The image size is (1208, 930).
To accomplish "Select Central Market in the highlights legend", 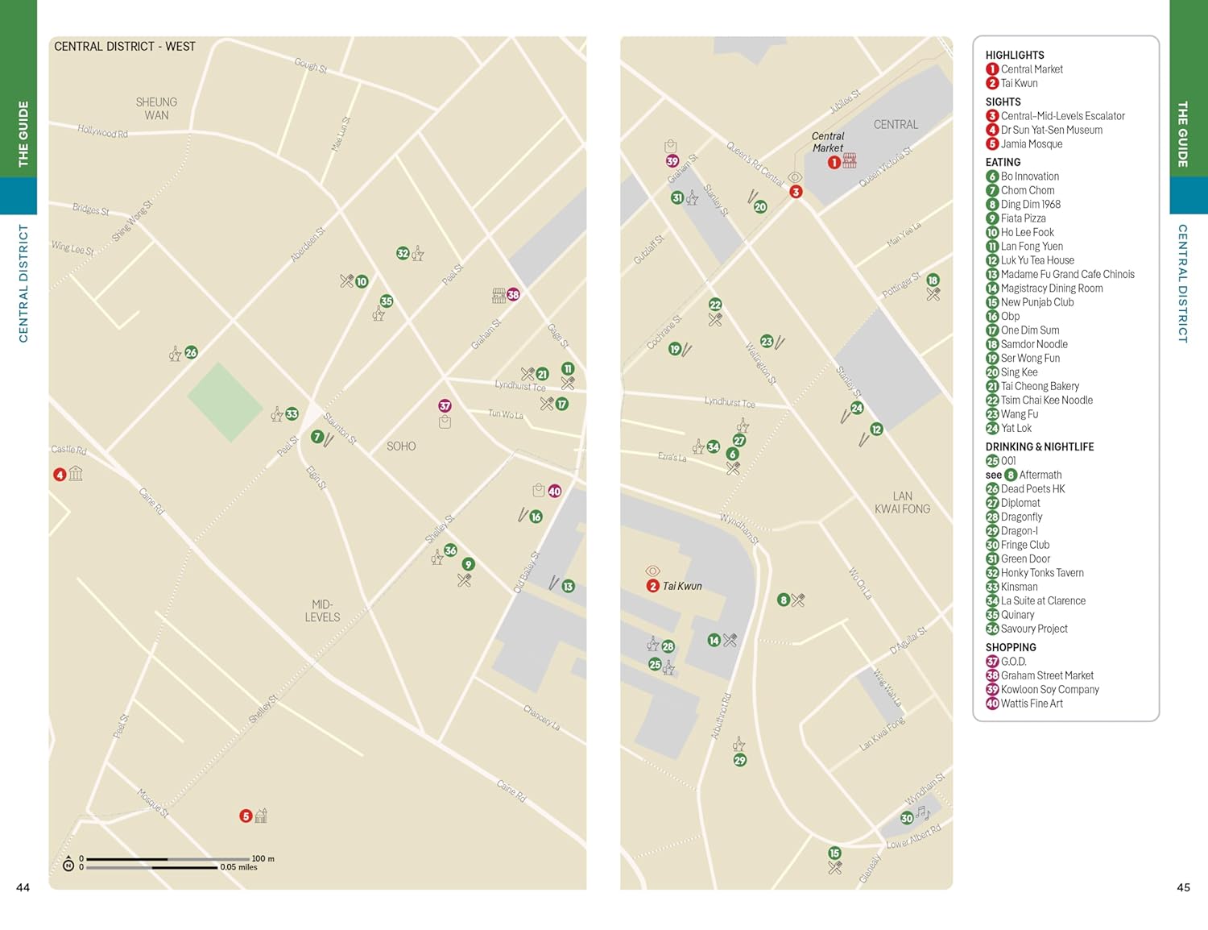I will click(x=1031, y=69).
